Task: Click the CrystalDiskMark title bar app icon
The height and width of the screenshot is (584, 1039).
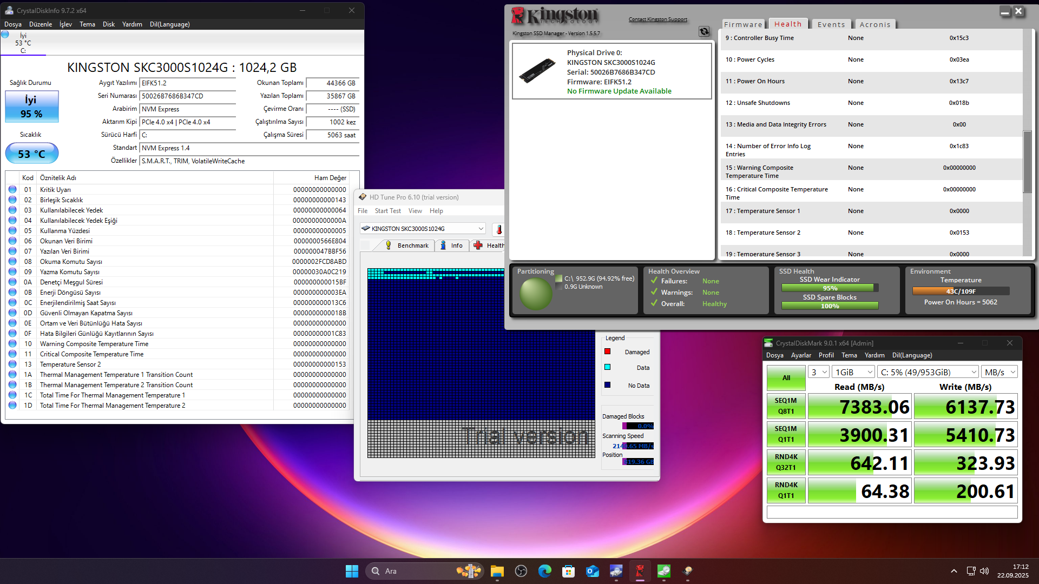Action: (768, 343)
